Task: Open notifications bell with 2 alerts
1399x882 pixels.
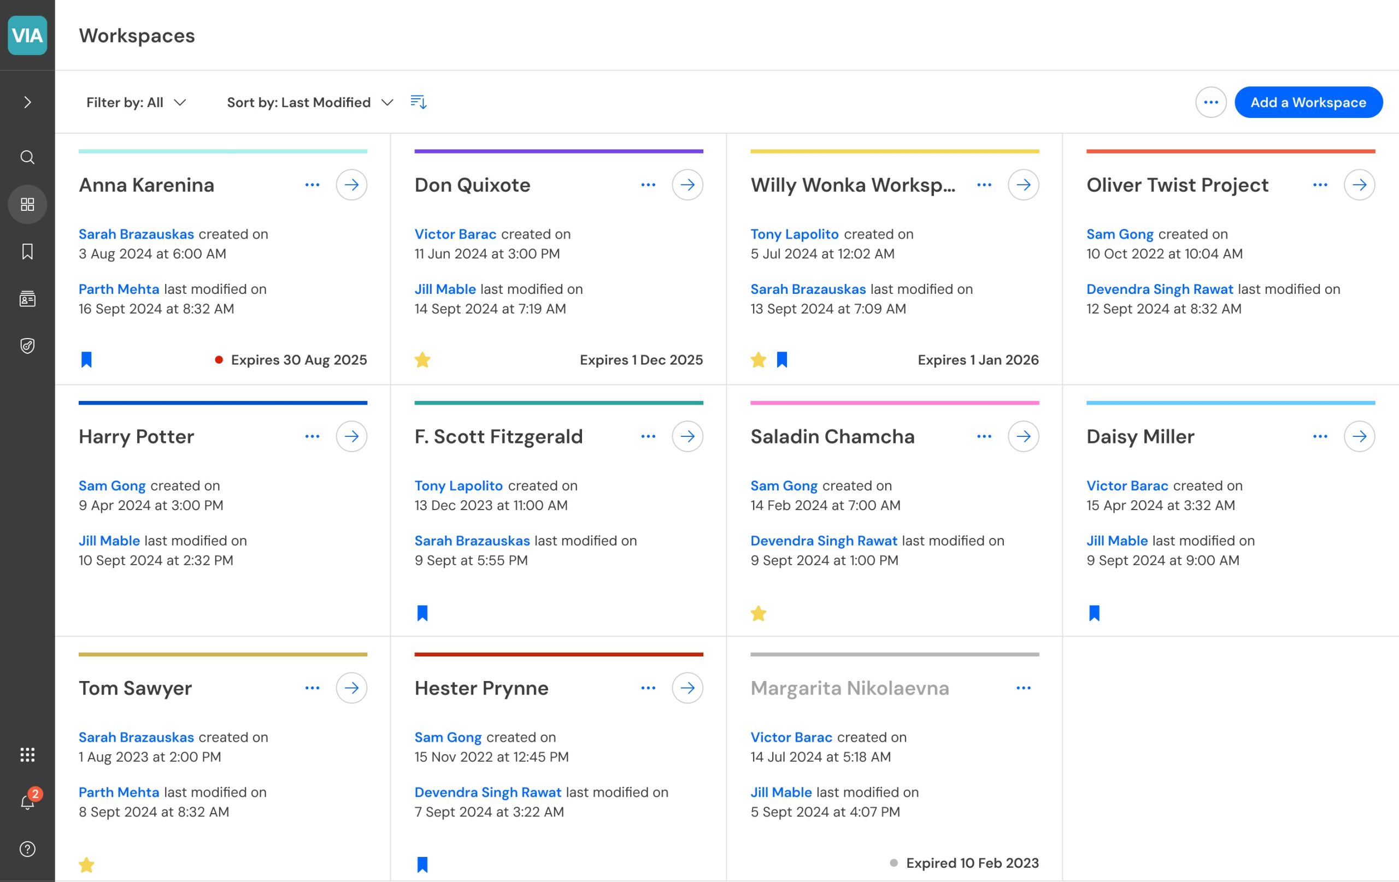Action: click(x=27, y=802)
